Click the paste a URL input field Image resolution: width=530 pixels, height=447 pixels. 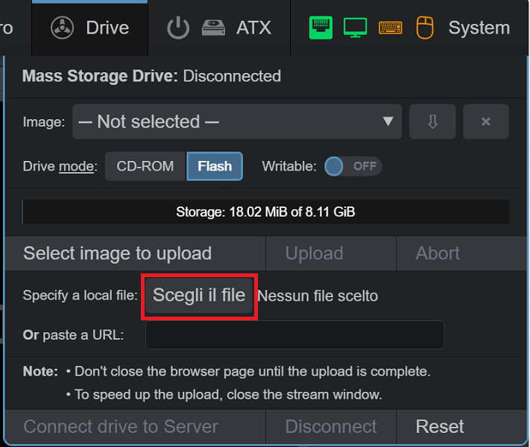[x=294, y=335]
